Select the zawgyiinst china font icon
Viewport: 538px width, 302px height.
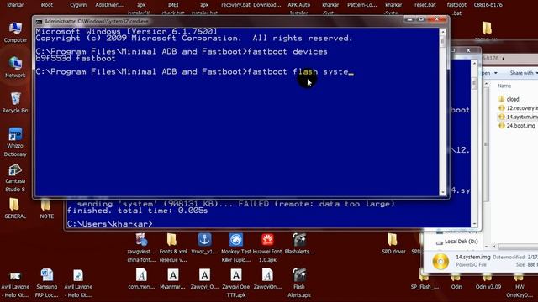141,248
